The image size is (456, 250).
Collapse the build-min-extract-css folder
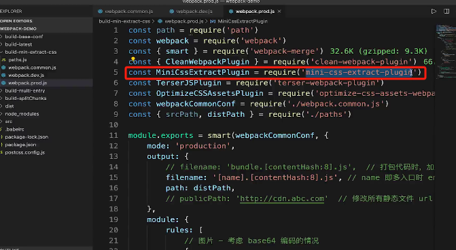(31, 52)
